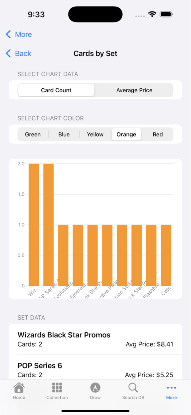Choose Blue for the chart color
This screenshot has height=415, width=191.
tap(64, 134)
